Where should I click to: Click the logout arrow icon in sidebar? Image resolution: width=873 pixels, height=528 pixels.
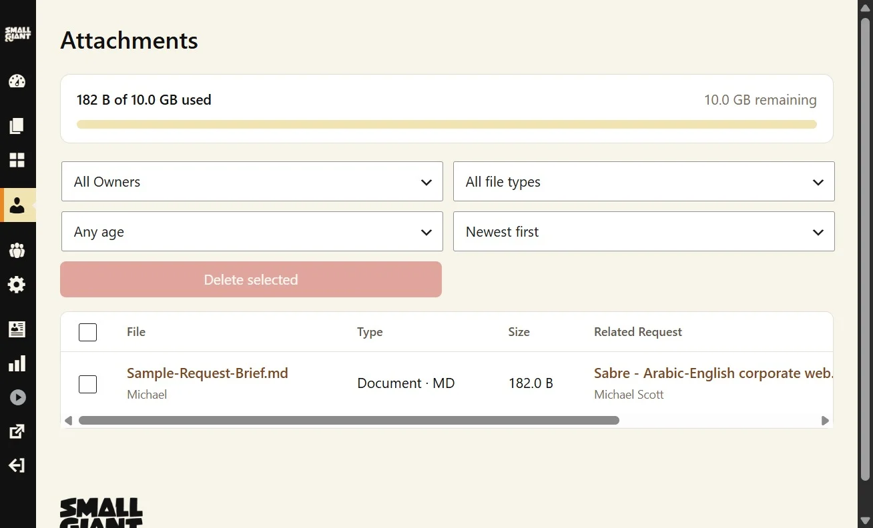[17, 465]
